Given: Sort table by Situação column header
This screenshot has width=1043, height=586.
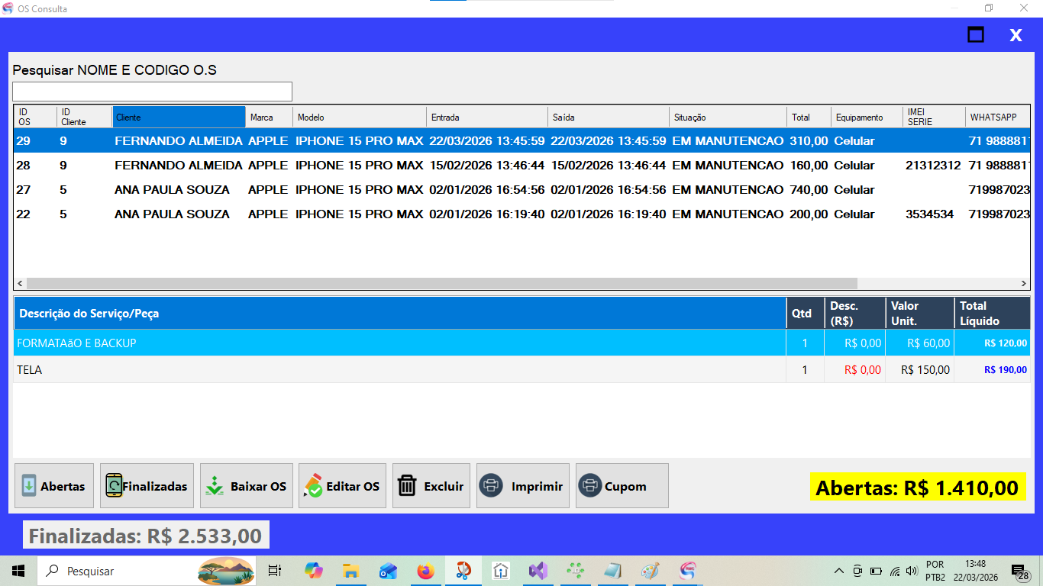Looking at the screenshot, I should (x=728, y=118).
